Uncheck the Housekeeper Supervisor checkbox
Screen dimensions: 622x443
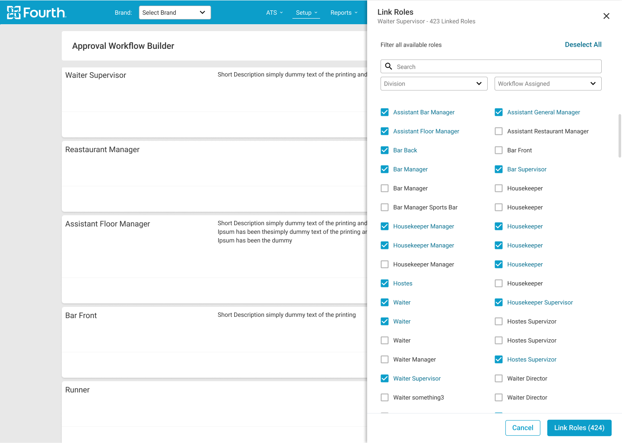pyautogui.click(x=498, y=303)
